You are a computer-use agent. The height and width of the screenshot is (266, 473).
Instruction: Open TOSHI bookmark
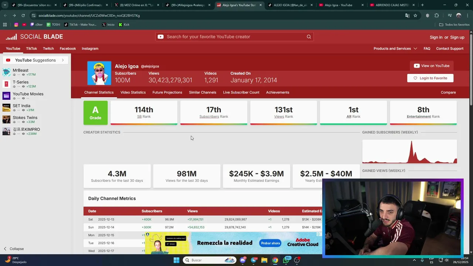(53, 25)
